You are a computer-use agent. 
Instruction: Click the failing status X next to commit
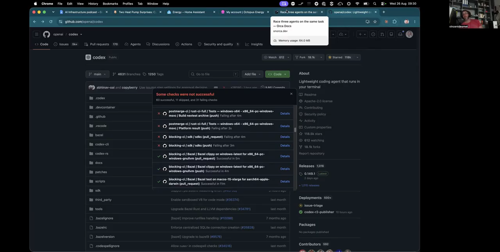[224, 87]
